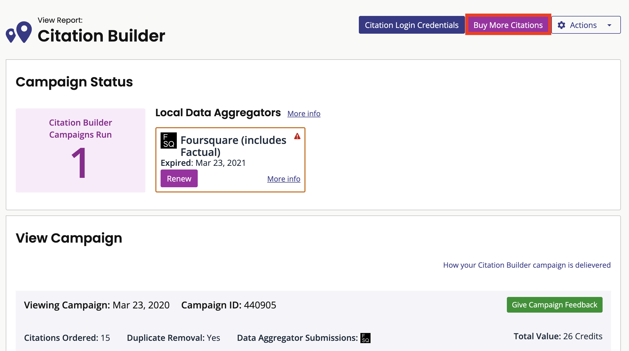Open More info link inside Foursquare card
The width and height of the screenshot is (629, 351).
(x=284, y=179)
